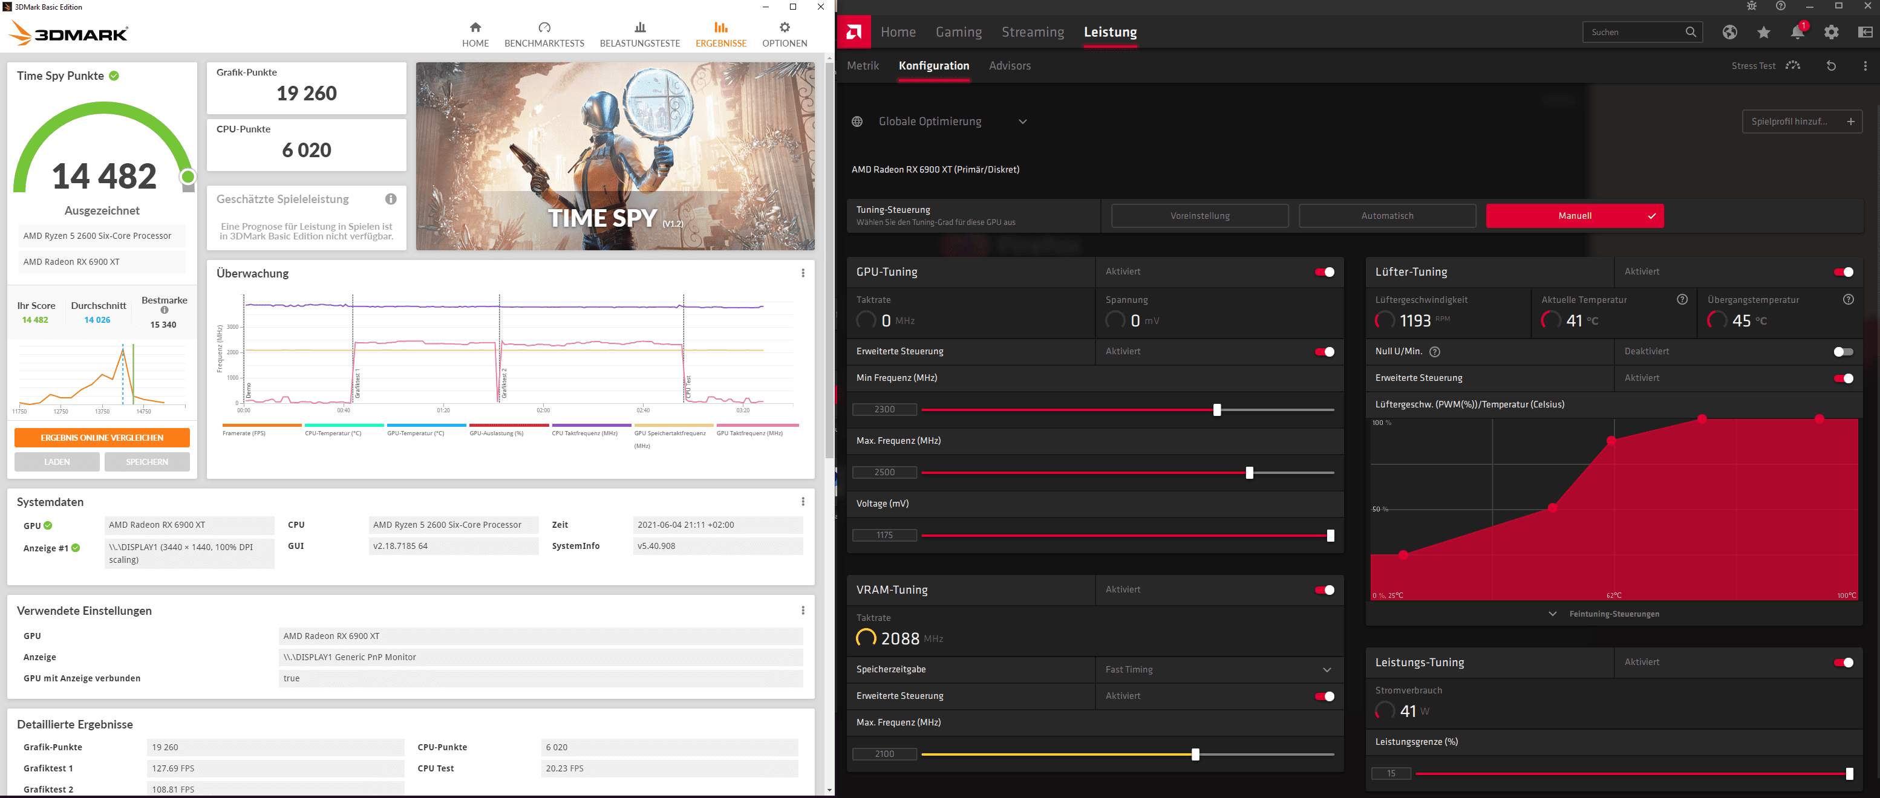Click the Leistungsgrenze slider handle
The image size is (1880, 798).
1849,774
